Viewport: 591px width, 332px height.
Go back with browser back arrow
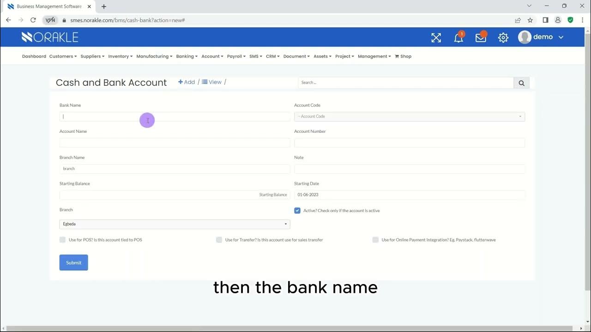(x=8, y=20)
